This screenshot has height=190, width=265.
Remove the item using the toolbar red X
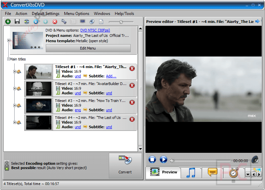[55, 22]
